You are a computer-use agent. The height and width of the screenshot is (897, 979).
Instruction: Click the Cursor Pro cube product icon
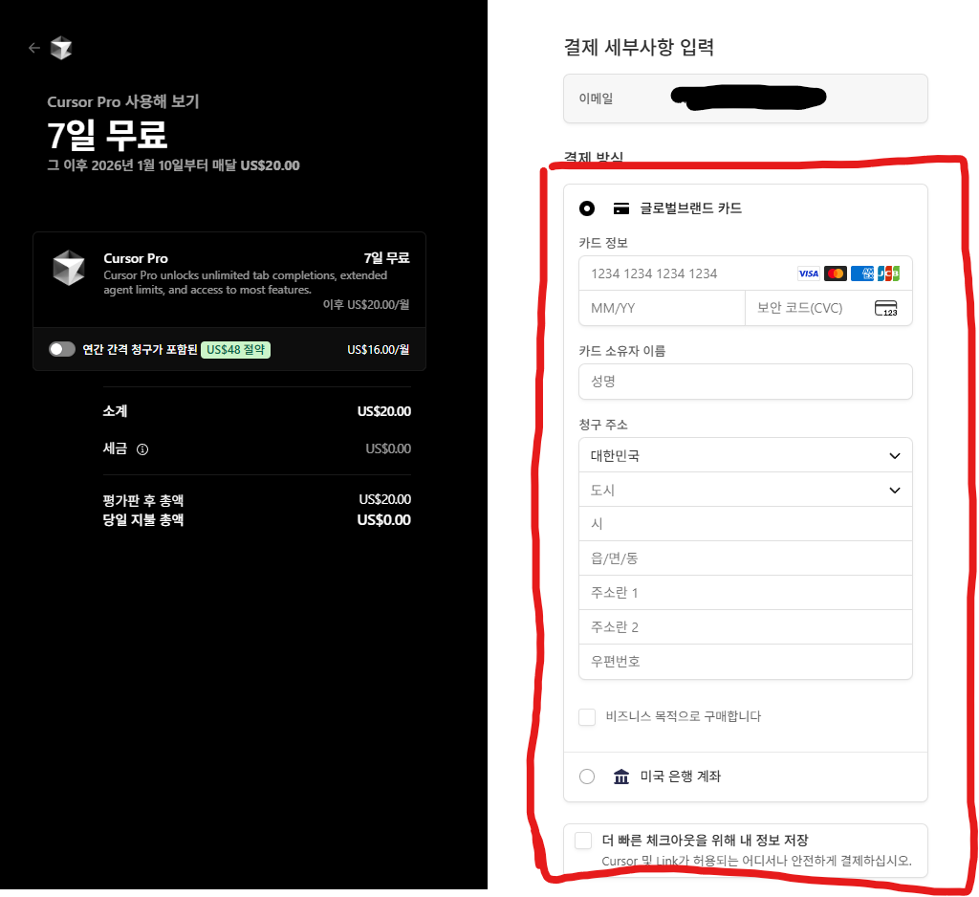(69, 268)
